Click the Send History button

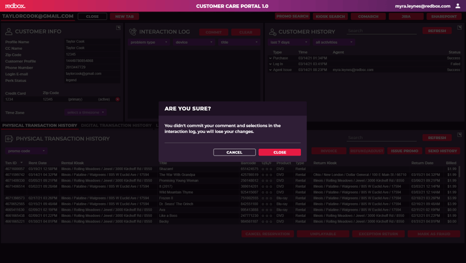[442, 151]
